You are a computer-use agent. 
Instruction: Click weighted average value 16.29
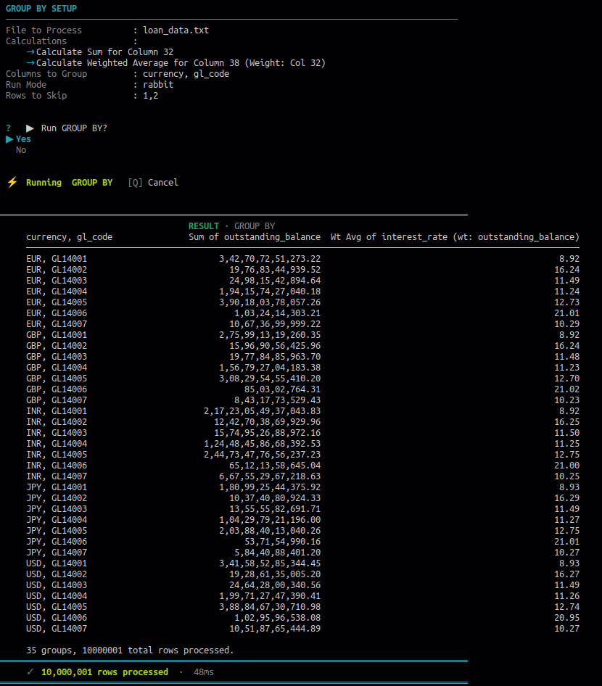tap(566, 498)
